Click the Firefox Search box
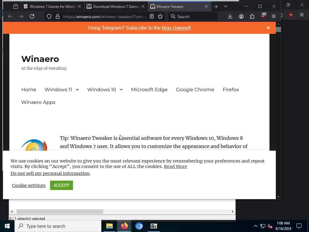This screenshot has height=232, width=309. [193, 17]
